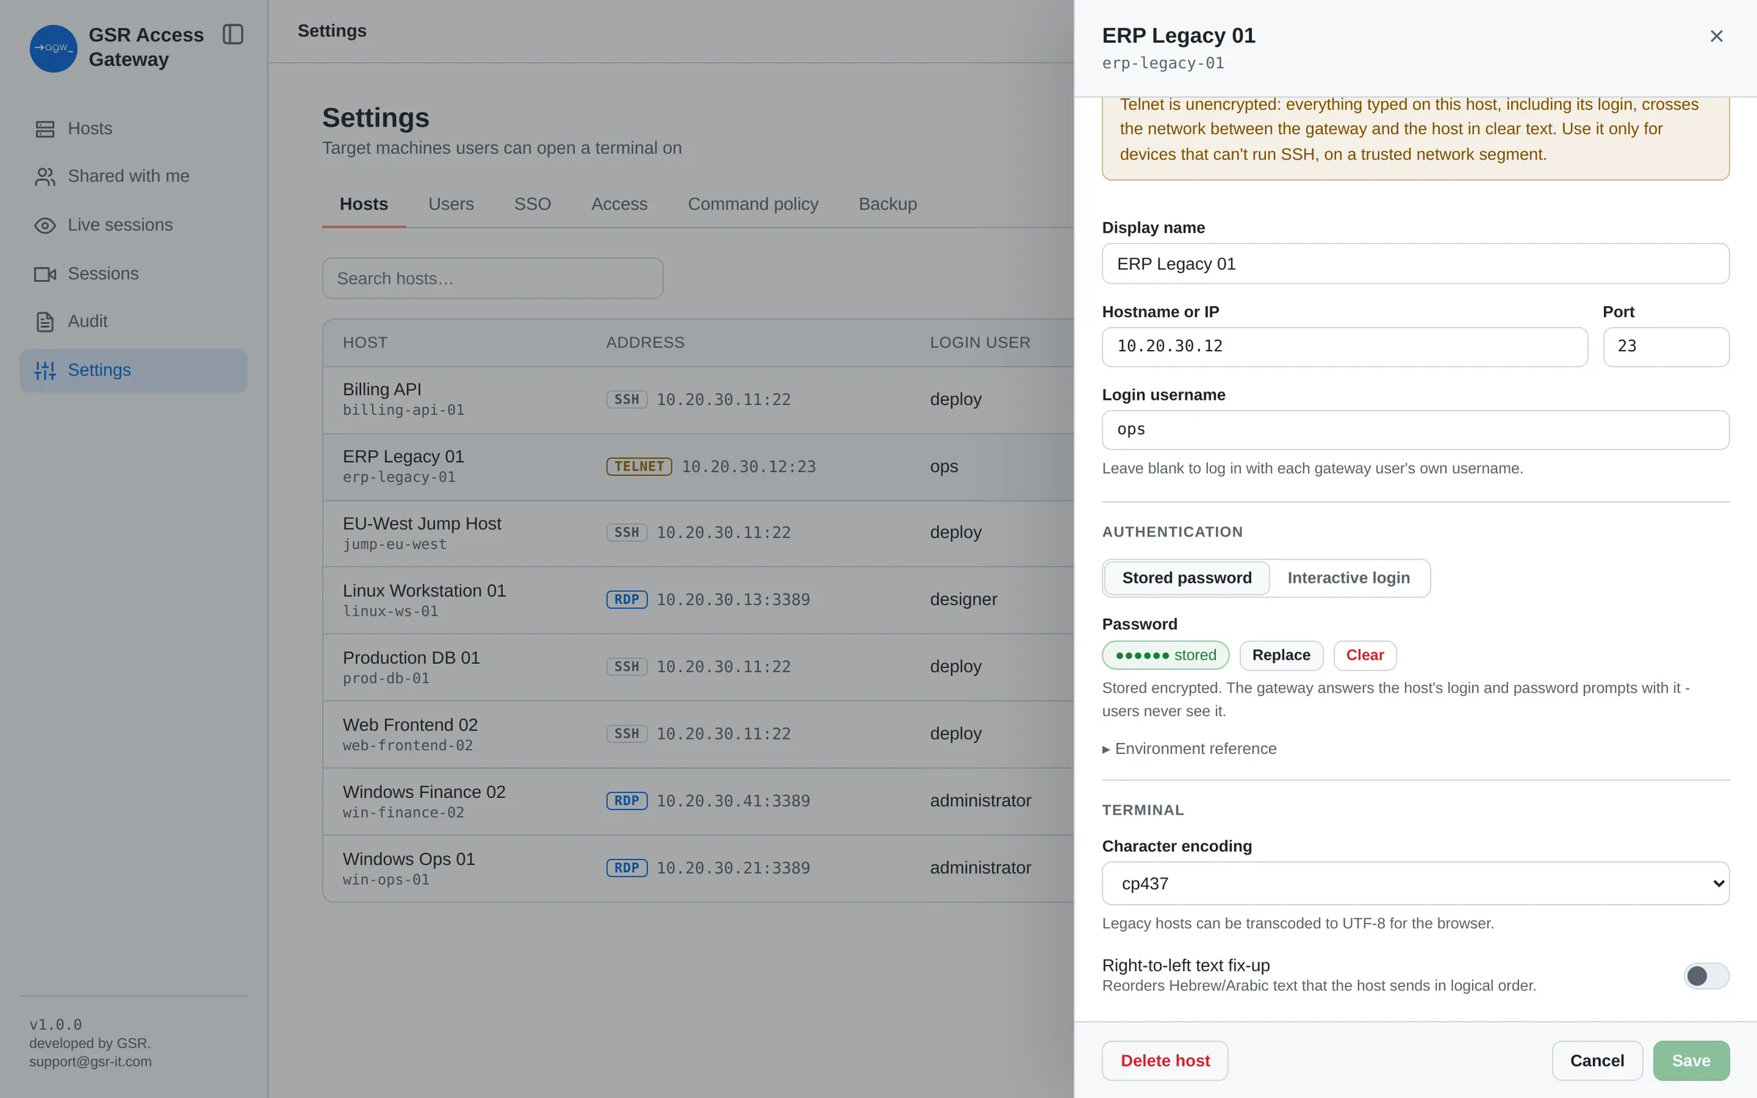Select the Windows Ops 01 row
This screenshot has width=1757, height=1098.
click(698, 868)
